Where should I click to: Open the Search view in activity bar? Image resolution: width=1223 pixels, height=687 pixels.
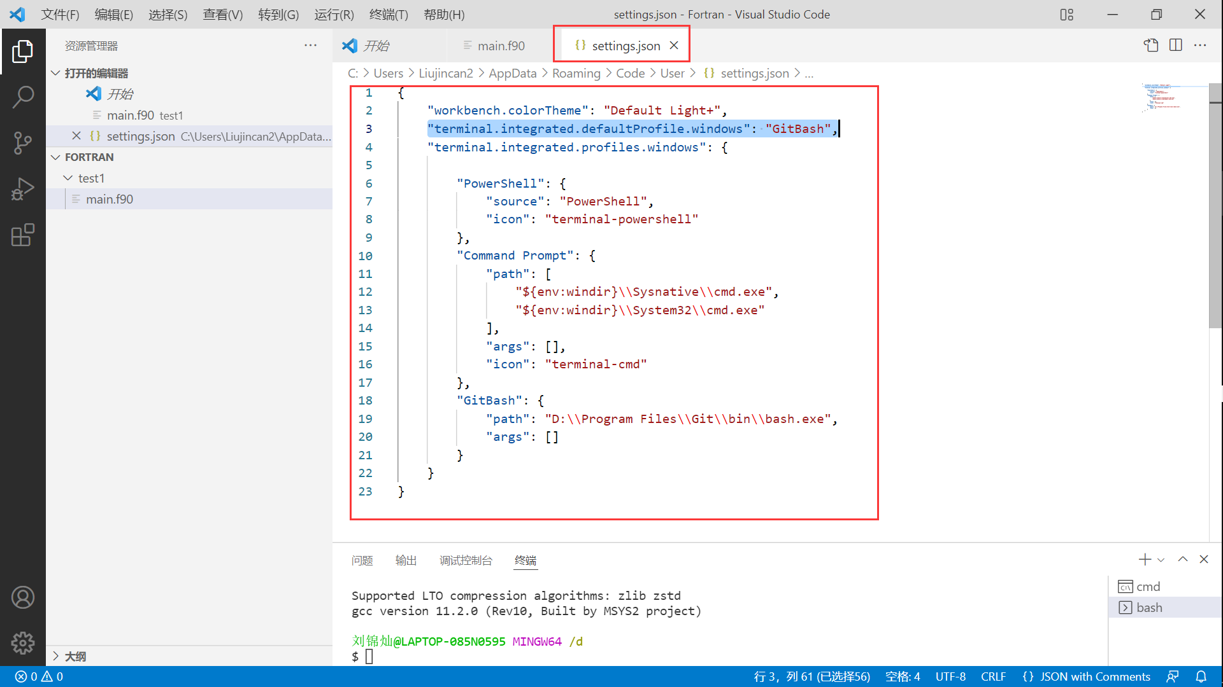(x=23, y=97)
